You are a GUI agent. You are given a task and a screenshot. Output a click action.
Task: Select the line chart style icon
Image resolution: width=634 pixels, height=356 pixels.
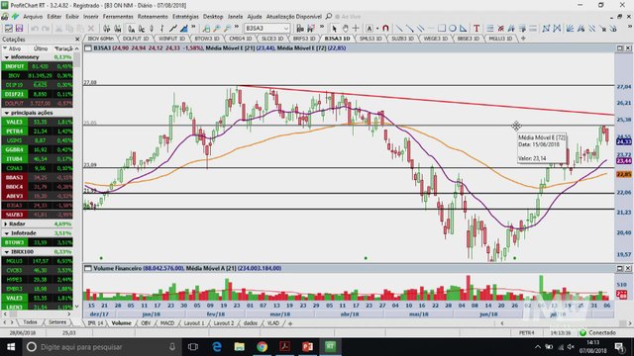(x=173, y=29)
